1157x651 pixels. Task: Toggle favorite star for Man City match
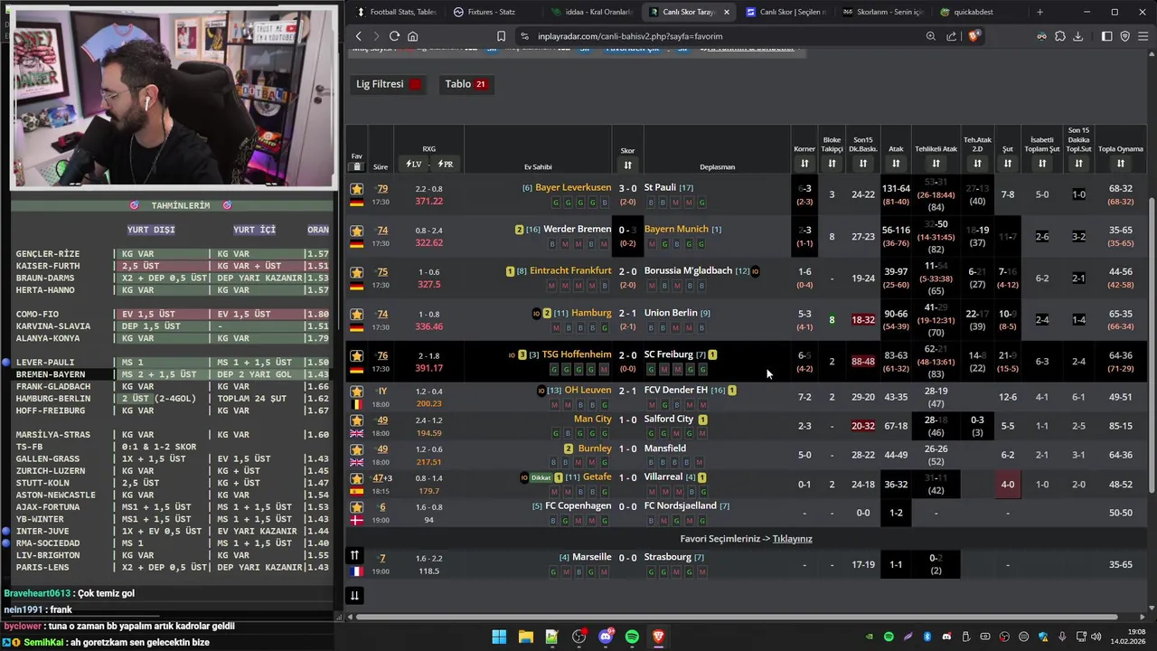[357, 420]
